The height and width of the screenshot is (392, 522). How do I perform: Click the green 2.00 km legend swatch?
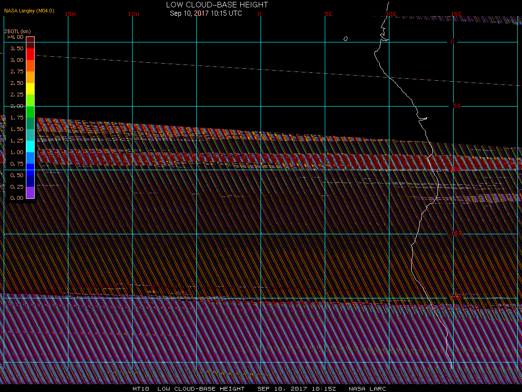(x=30, y=112)
